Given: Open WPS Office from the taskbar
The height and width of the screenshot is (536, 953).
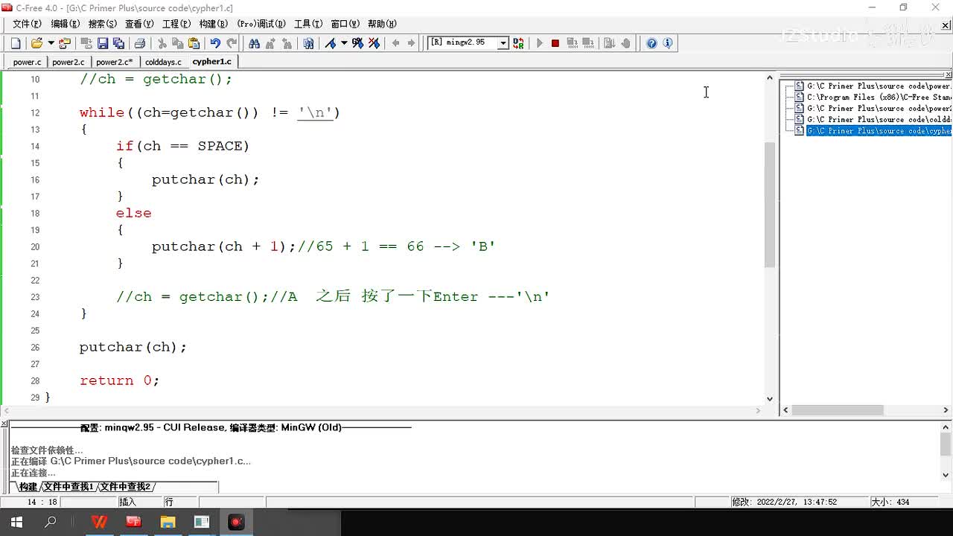Looking at the screenshot, I should pos(99,523).
